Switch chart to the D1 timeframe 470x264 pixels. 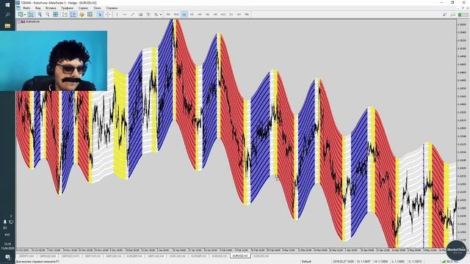[231, 15]
